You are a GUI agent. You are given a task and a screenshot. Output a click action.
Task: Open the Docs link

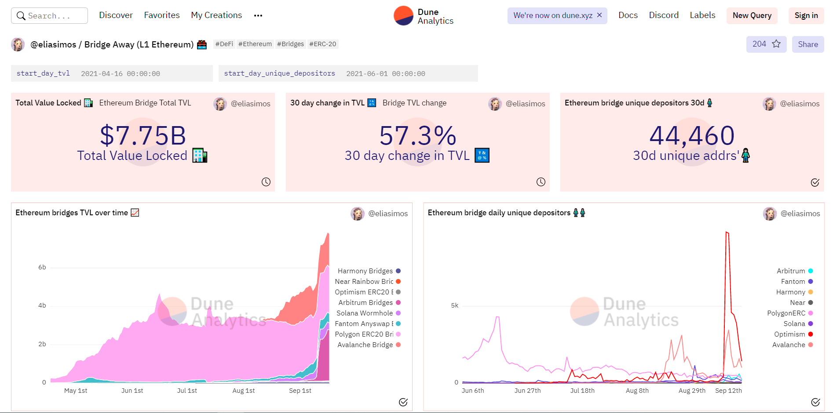tap(628, 15)
